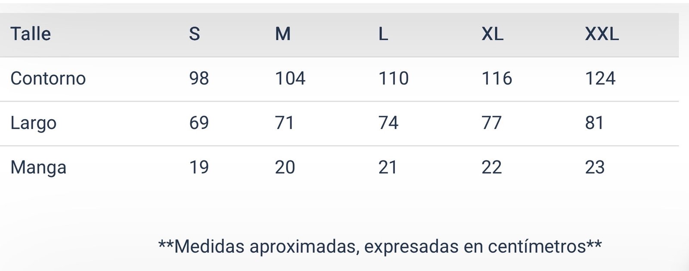Click the M size column header
689x271 pixels.
pyautogui.click(x=283, y=34)
